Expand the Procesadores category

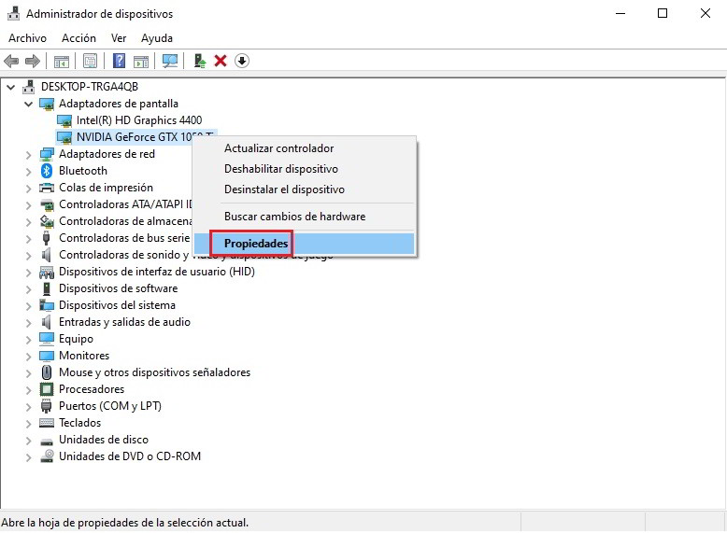(x=28, y=389)
